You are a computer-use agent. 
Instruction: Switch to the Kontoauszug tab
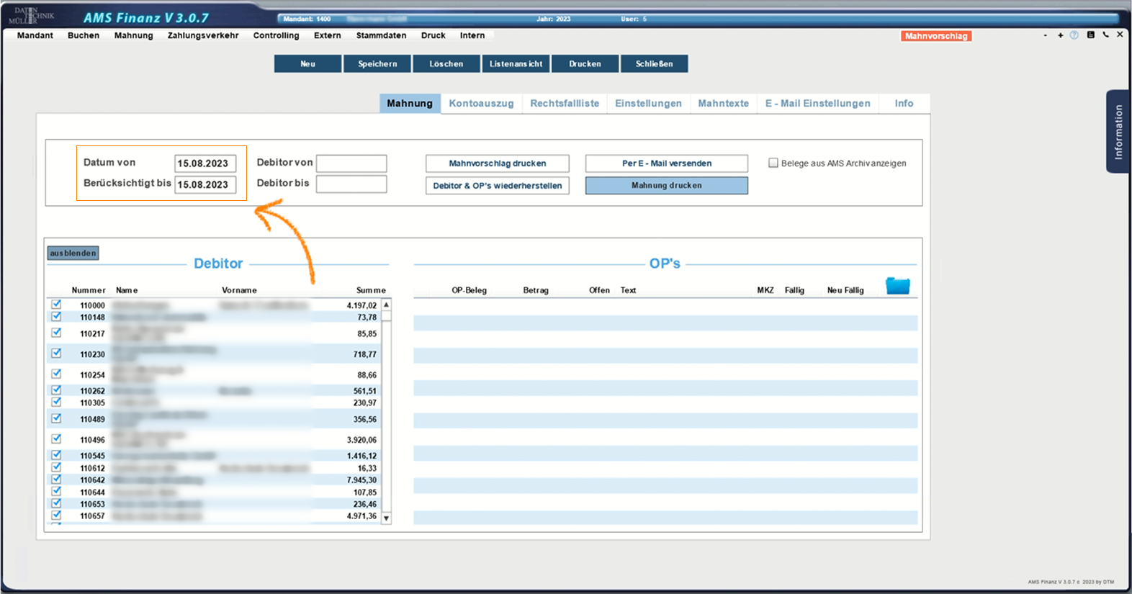481,104
